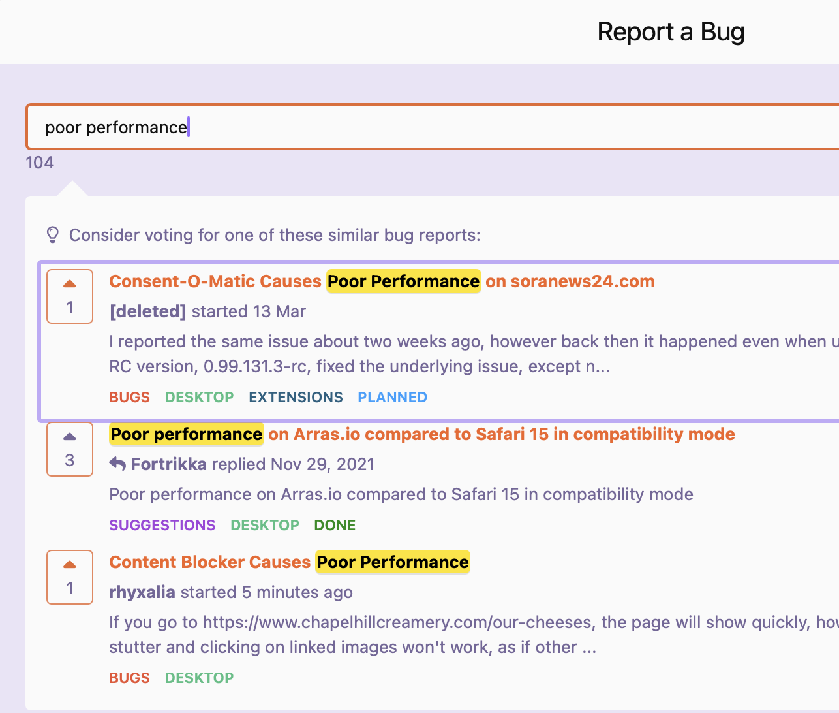Screen dimensions: 839x713
Task: Upvote the Consent-O-Matic bug report
Action: (x=70, y=285)
